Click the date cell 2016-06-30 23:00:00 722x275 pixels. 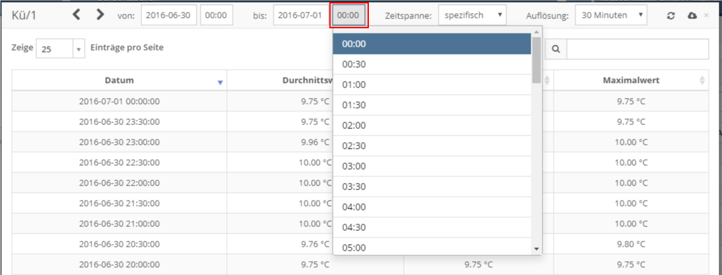[x=119, y=142]
